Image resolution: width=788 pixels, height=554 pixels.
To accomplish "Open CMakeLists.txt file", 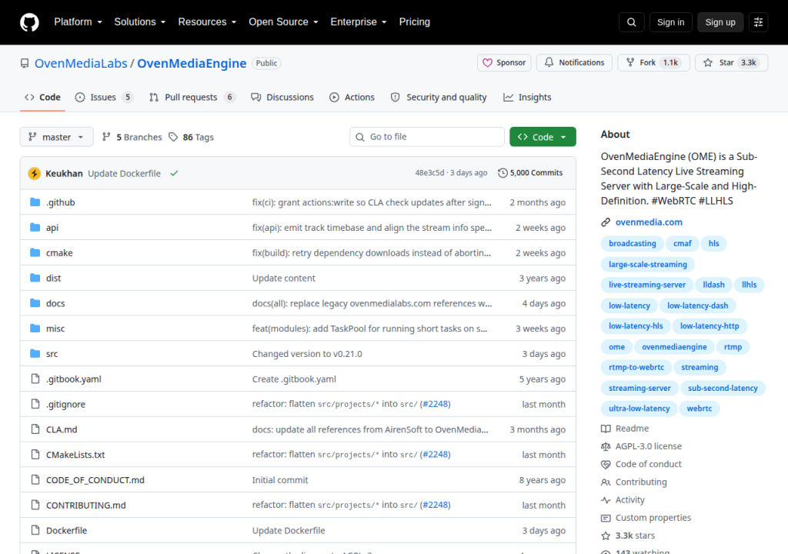I will point(75,455).
